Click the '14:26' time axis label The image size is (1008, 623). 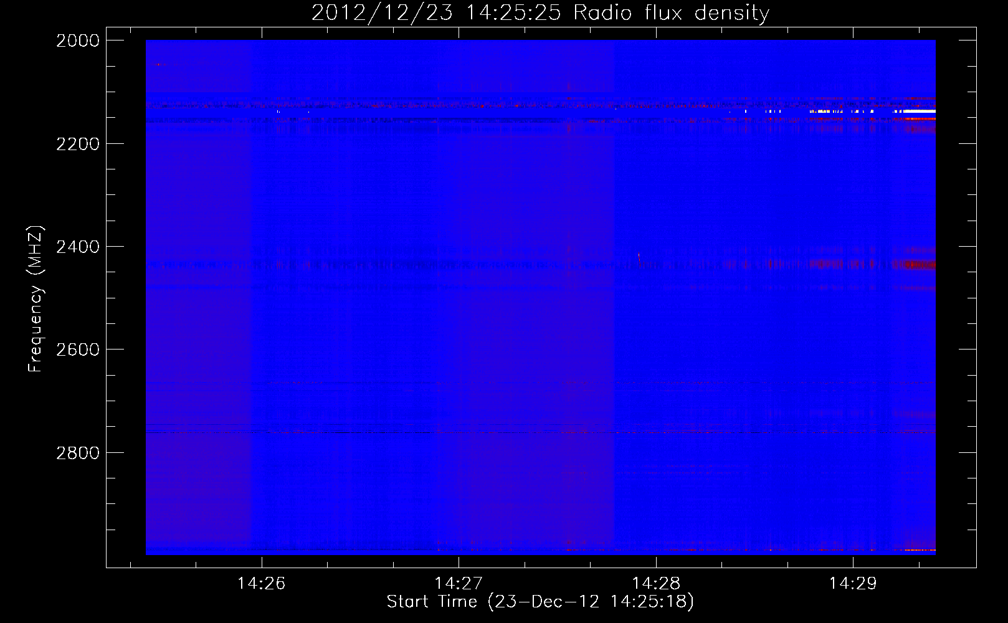tap(262, 584)
